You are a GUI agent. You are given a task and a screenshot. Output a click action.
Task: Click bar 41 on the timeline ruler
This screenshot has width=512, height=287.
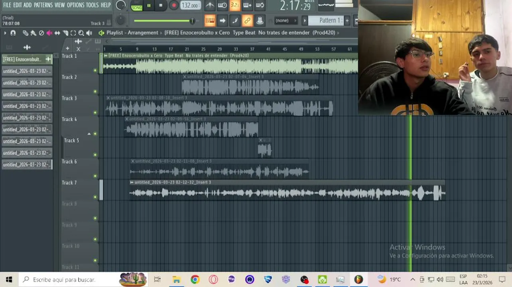tap(268, 49)
